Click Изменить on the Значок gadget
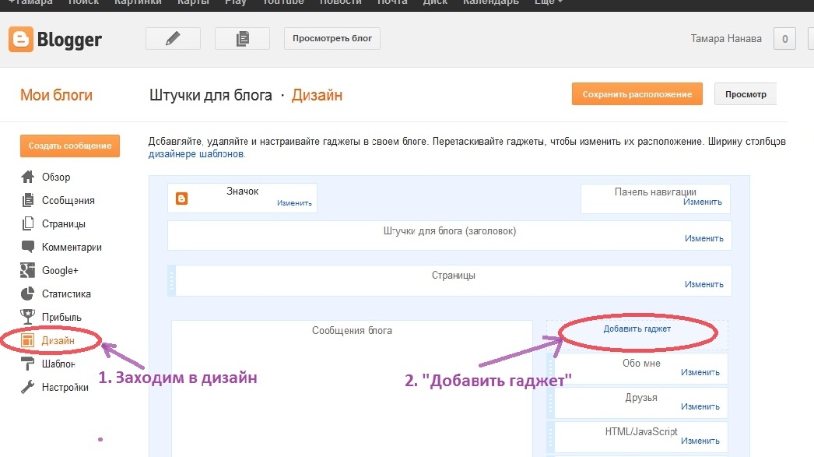The width and height of the screenshot is (814, 457). pos(294,203)
